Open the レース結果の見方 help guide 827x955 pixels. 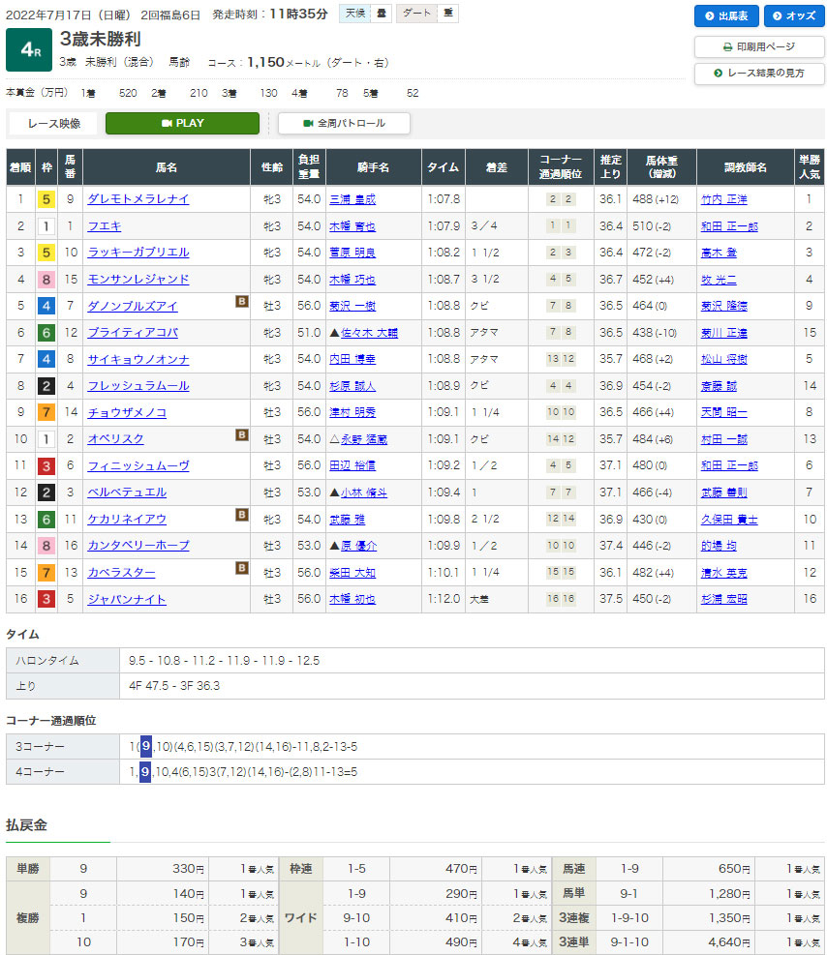point(759,74)
